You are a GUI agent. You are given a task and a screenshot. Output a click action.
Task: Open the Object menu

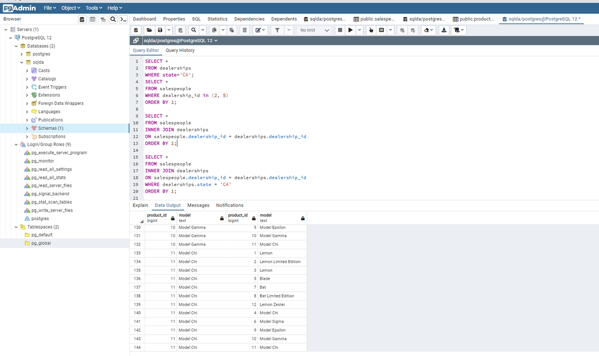pos(70,8)
